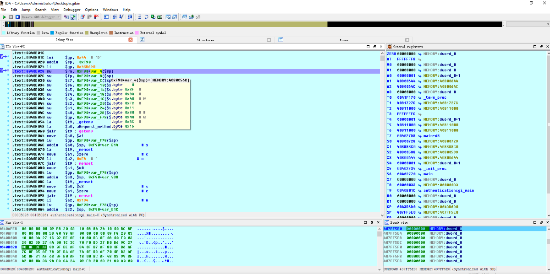The height and width of the screenshot is (274, 550).
Task: Open the Jump menu
Action: (26, 10)
